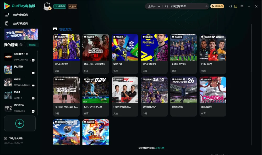
Task: Click the 点击反馈 feedback link
Action: click(x=160, y=148)
